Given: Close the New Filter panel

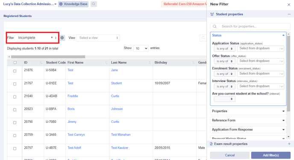Looking at the screenshot, I should tap(289, 5).
